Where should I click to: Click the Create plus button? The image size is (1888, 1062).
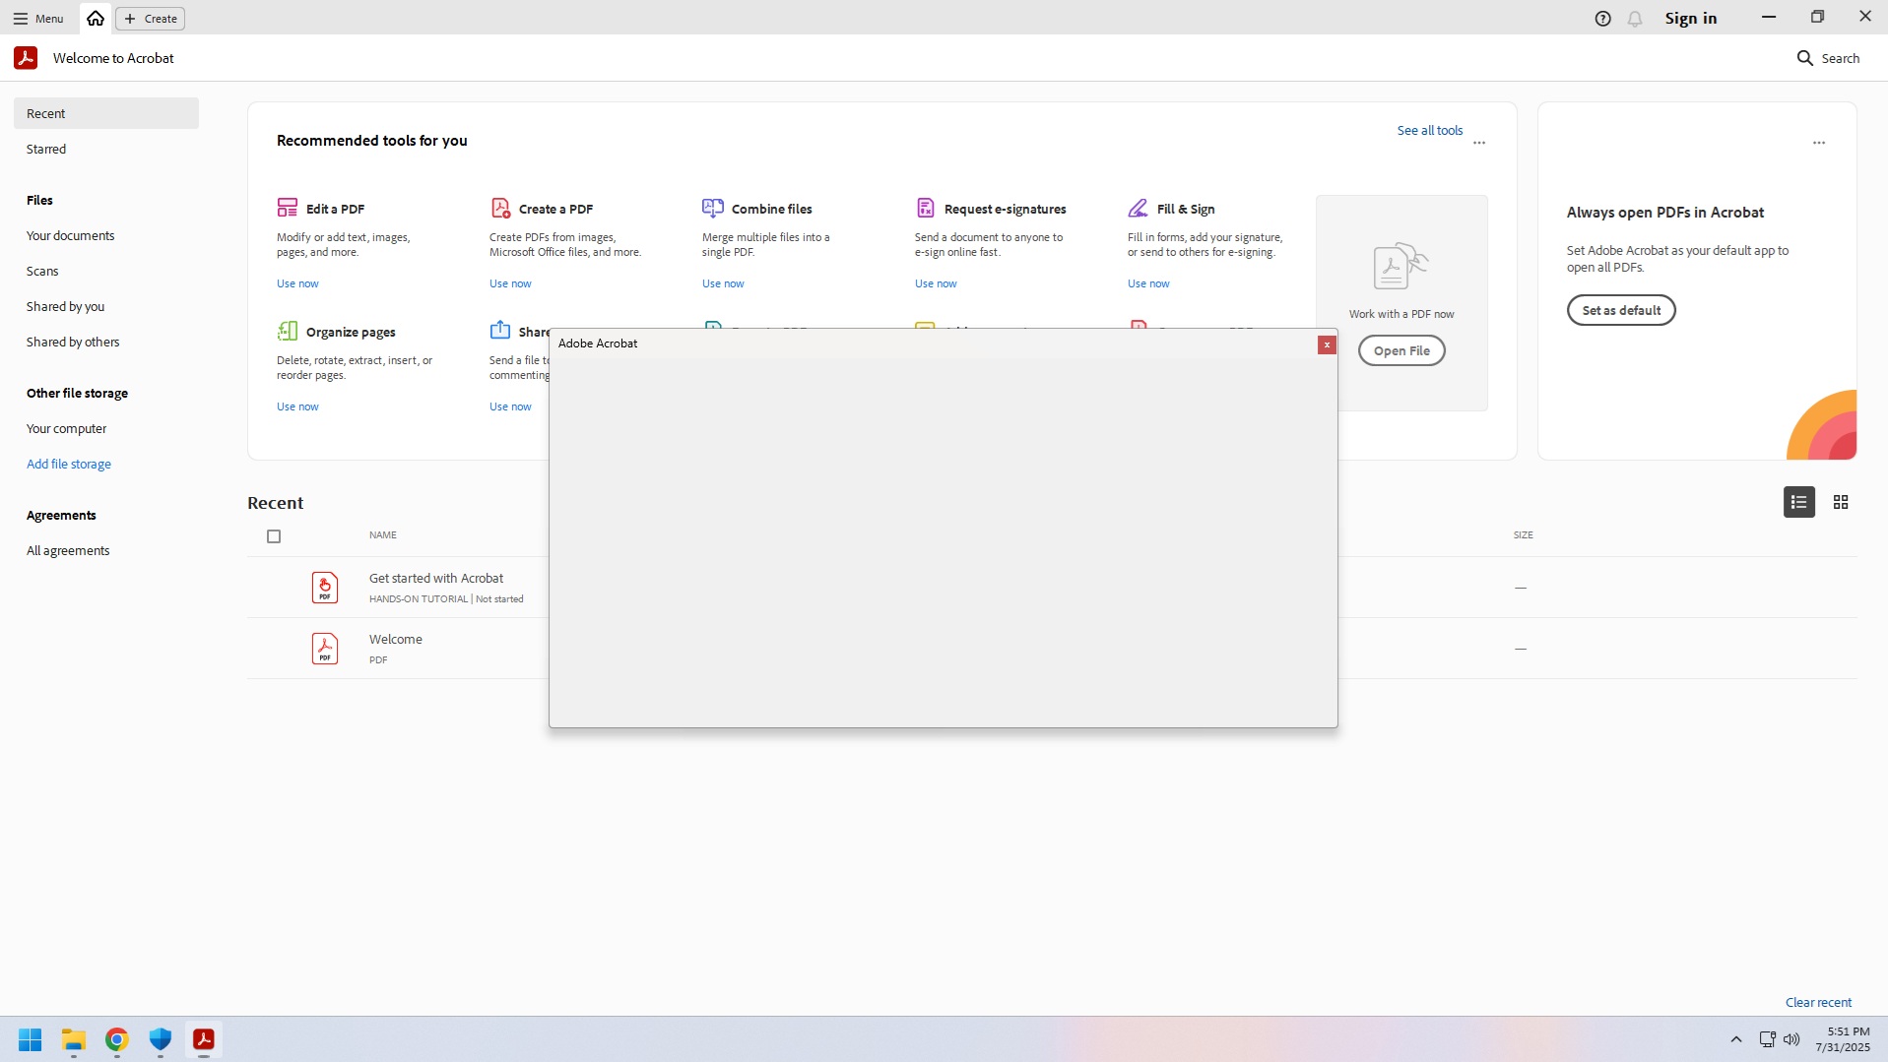tap(151, 18)
